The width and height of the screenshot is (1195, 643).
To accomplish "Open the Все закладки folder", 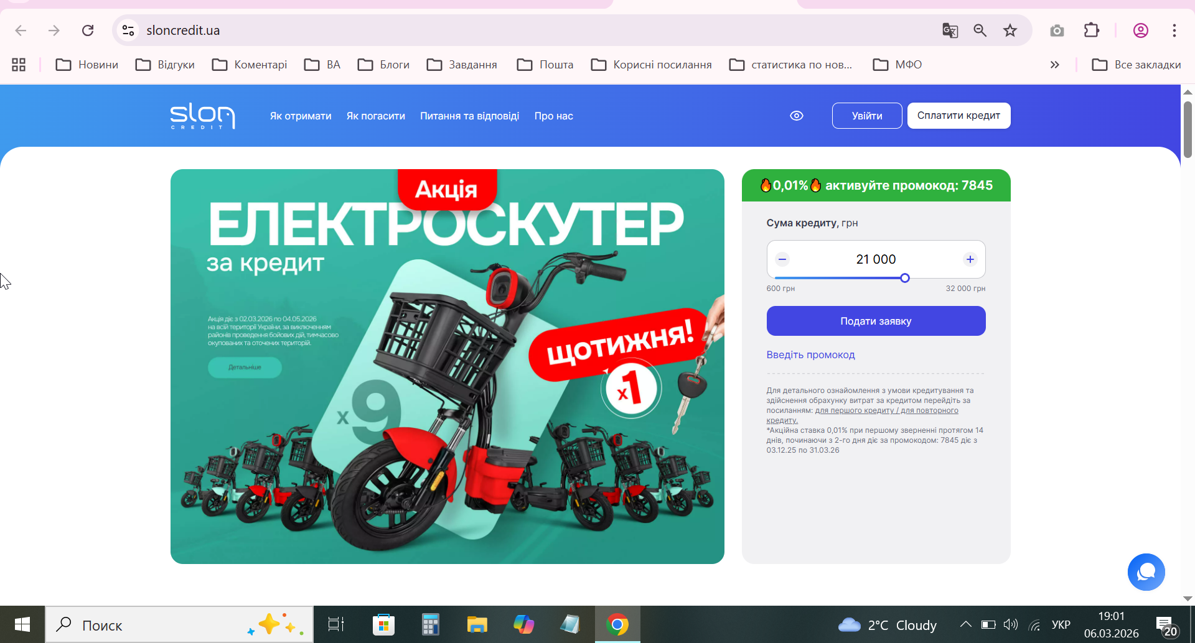I will click(x=1136, y=65).
